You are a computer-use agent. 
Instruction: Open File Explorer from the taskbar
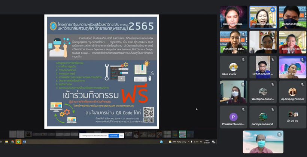tap(6, 142)
